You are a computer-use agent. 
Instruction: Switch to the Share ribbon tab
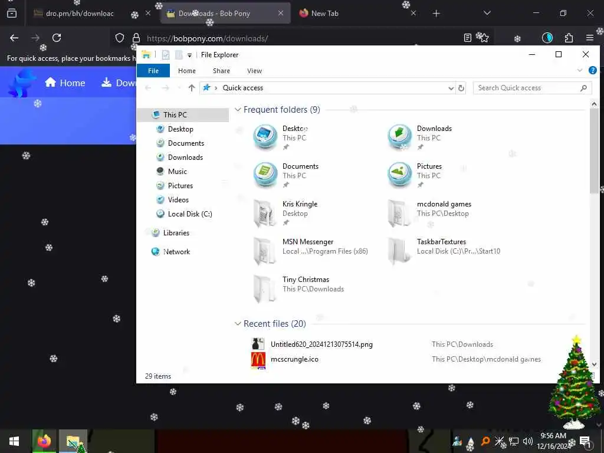click(x=222, y=71)
